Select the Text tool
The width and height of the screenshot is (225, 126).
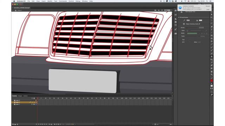pos(212,29)
